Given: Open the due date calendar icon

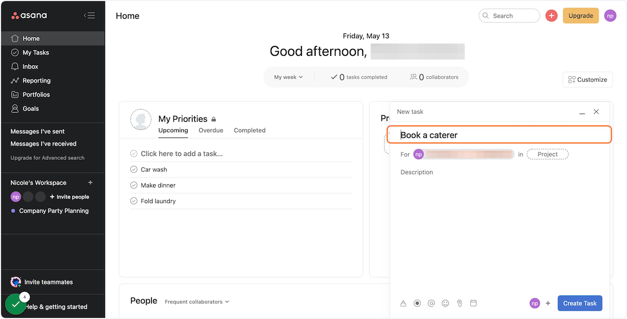Looking at the screenshot, I should coord(473,303).
